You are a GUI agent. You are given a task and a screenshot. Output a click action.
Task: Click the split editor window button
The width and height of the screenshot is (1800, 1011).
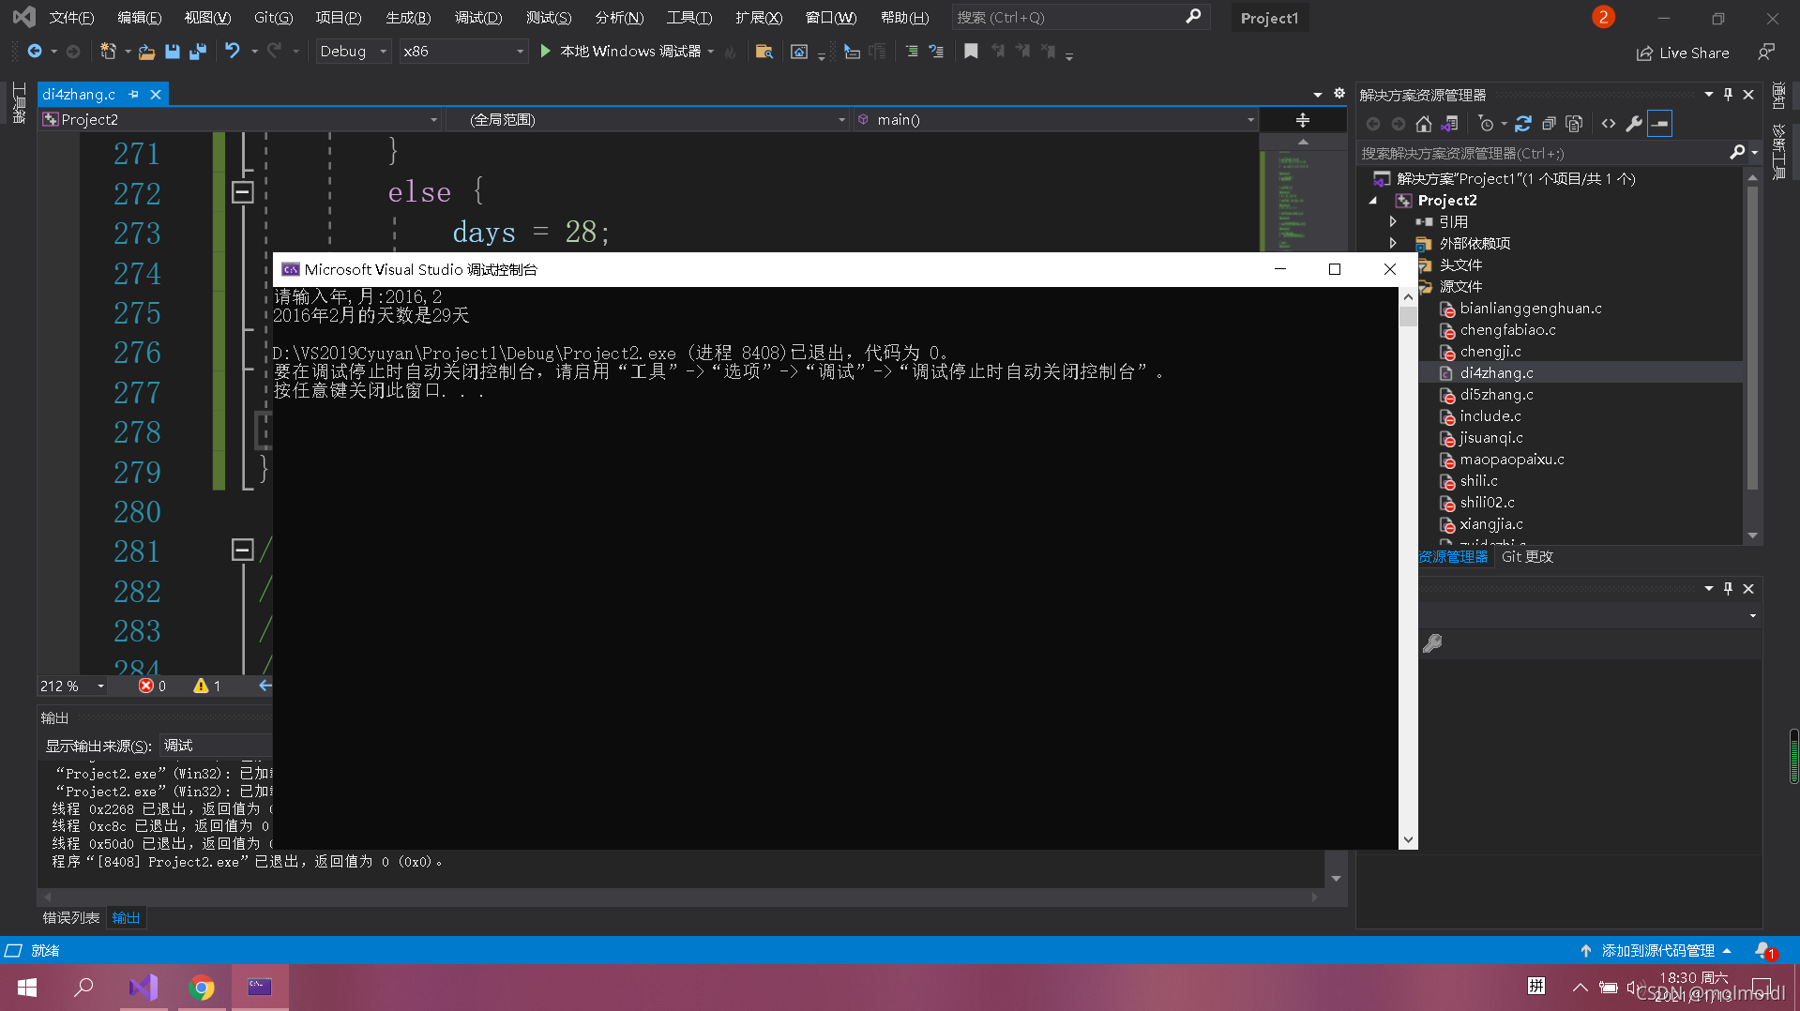coord(1303,120)
